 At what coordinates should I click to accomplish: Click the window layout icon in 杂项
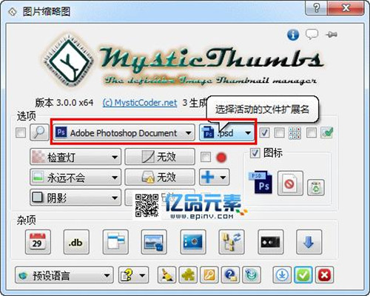point(115,242)
